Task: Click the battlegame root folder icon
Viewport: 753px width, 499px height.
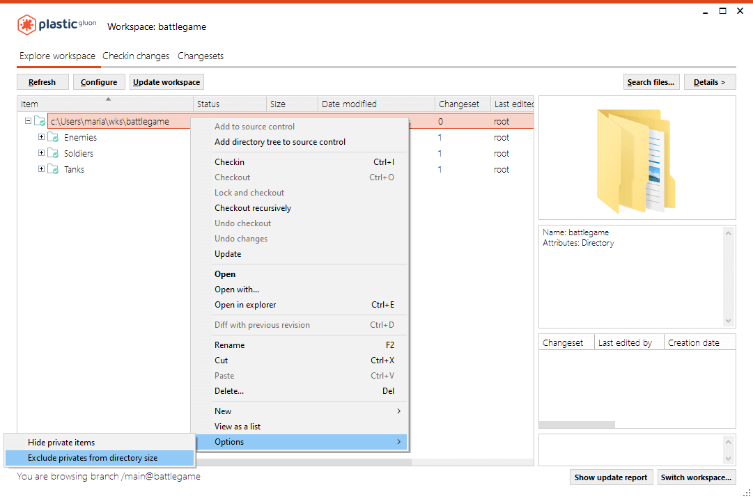Action: (40, 121)
